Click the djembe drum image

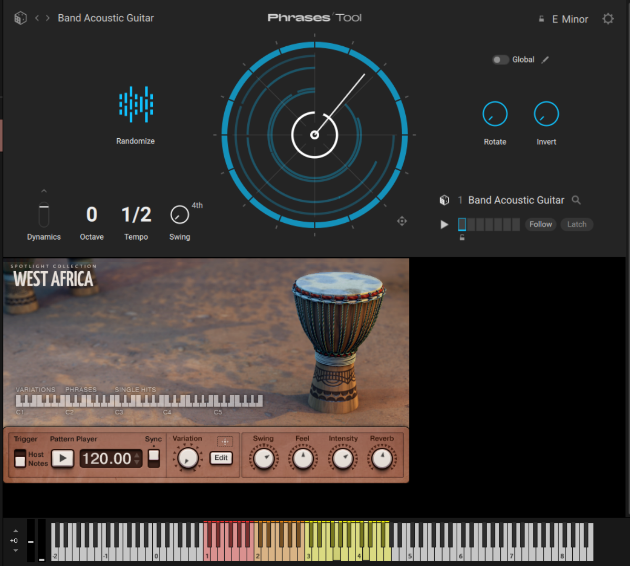click(339, 342)
